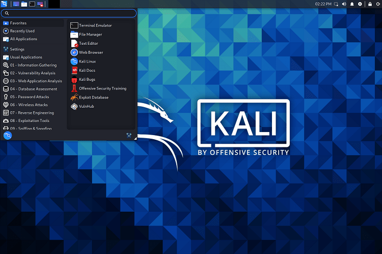Open 07 - Reverse Engineering category
The height and width of the screenshot is (254, 382).
coord(33,113)
